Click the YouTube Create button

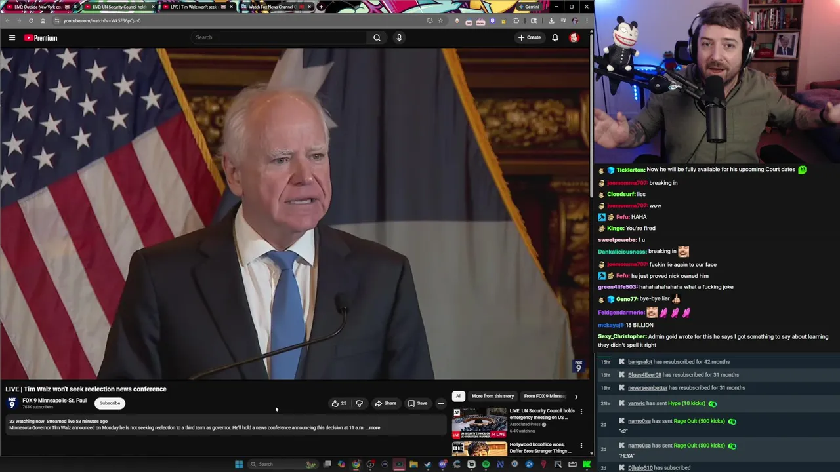tap(530, 37)
